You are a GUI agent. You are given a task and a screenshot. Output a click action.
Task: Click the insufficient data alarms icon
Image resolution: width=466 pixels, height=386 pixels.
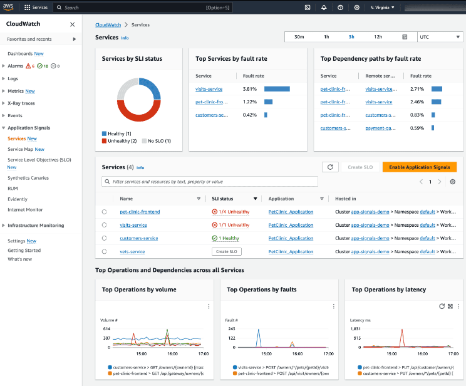pyautogui.click(x=53, y=66)
